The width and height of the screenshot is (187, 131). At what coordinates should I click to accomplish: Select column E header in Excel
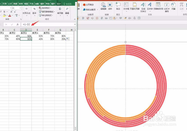pyautogui.click(x=37, y=30)
